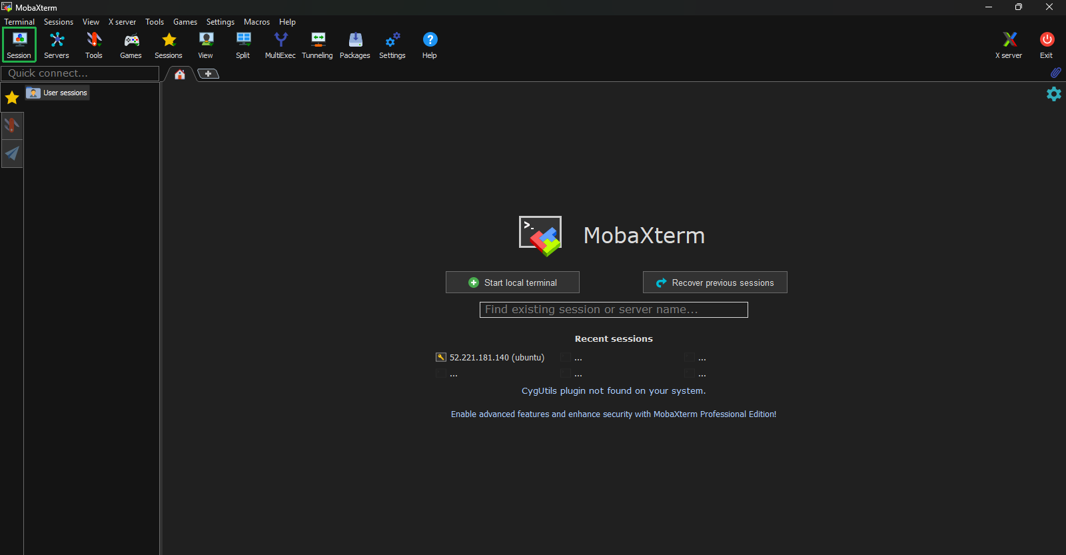
Task: Focus the Quick connect input field
Action: (80, 73)
